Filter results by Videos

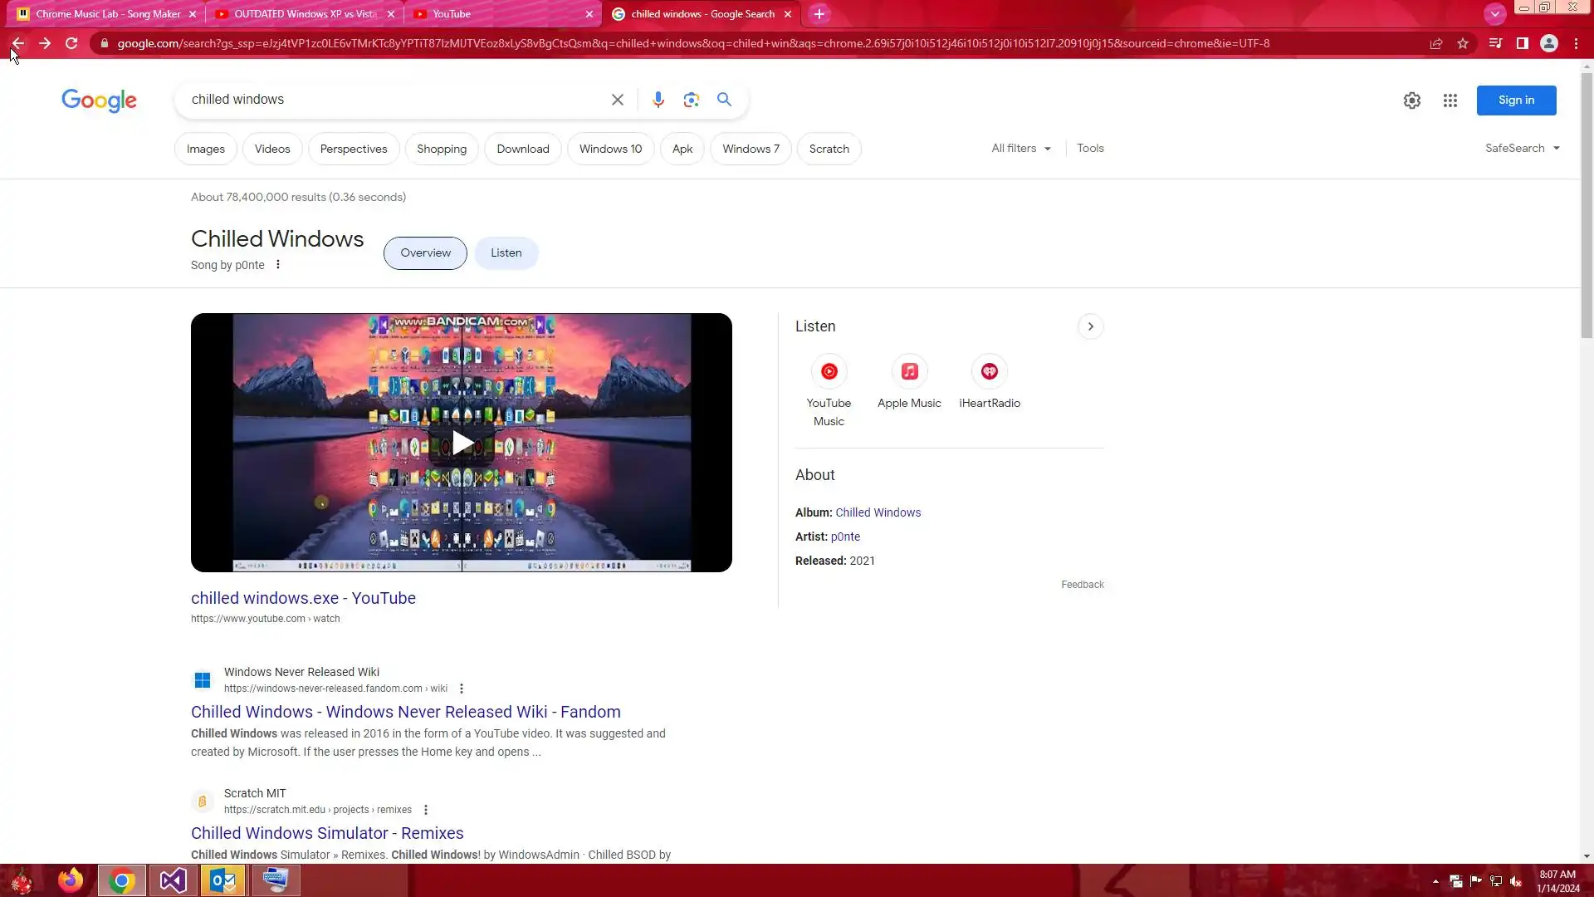(272, 149)
